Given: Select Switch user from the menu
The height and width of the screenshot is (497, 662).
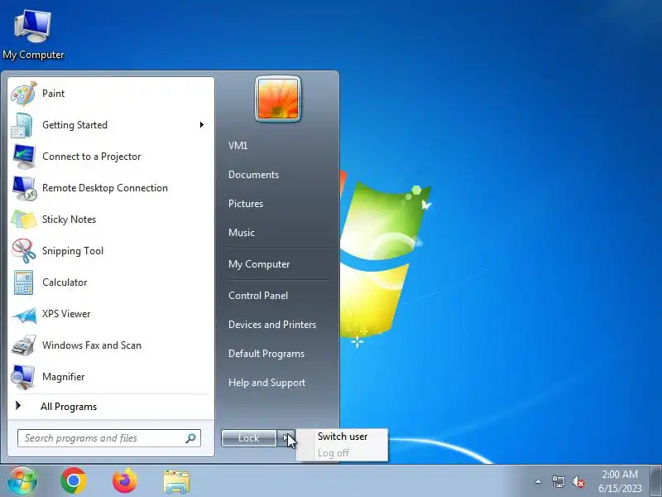Looking at the screenshot, I should tap(343, 437).
